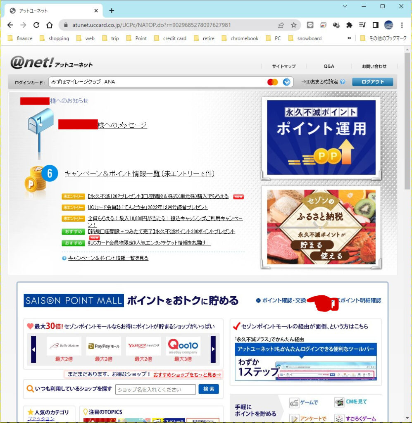Click the share page icon in address bar

(x=281, y=25)
